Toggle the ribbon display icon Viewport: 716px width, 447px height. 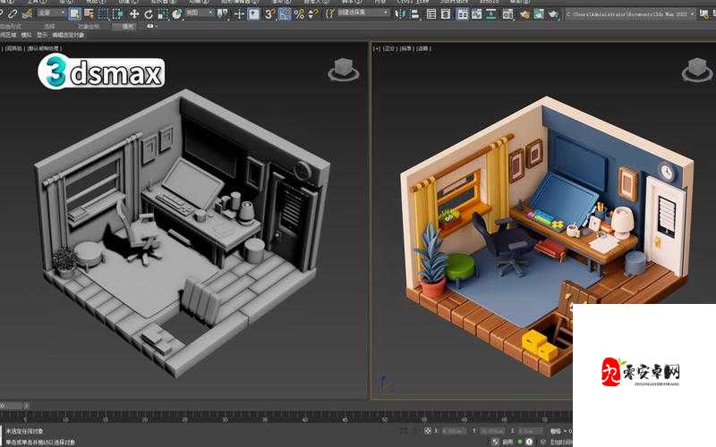(463, 14)
